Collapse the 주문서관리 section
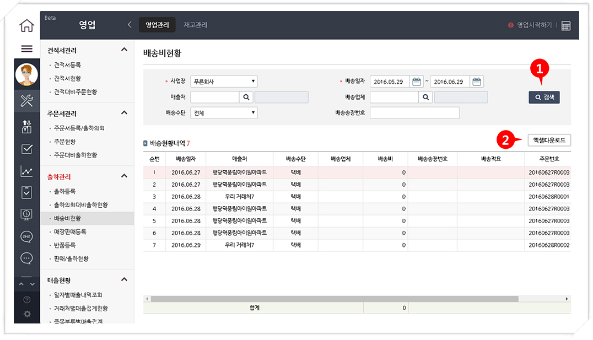Viewport: 593px width, 340px height. 124,113
